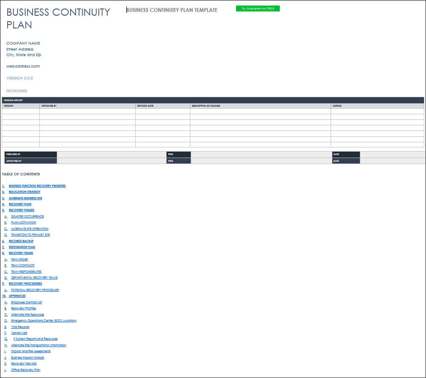
Task: Select the Plan Activation link
Action: click(24, 223)
